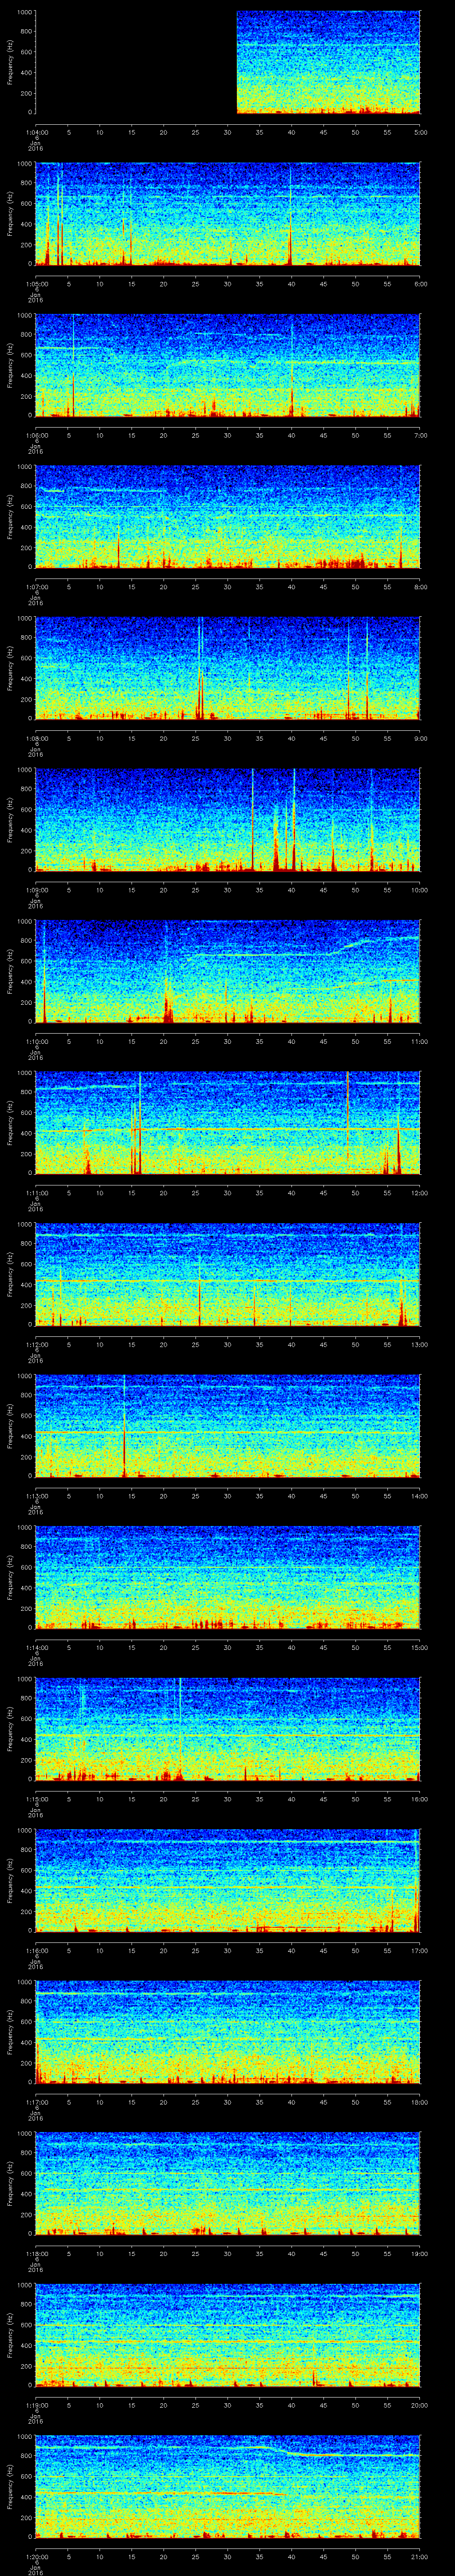The image size is (455, 2576).
Task: Click the spectrogram panel starting at 1:14:00
Action: coord(228,1577)
